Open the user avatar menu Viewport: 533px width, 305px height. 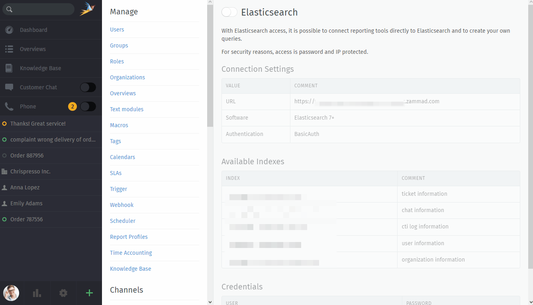pyautogui.click(x=11, y=293)
